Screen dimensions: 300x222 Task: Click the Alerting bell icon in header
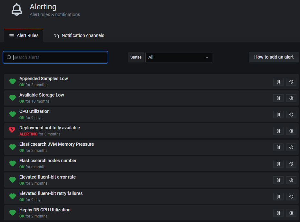(17, 9)
